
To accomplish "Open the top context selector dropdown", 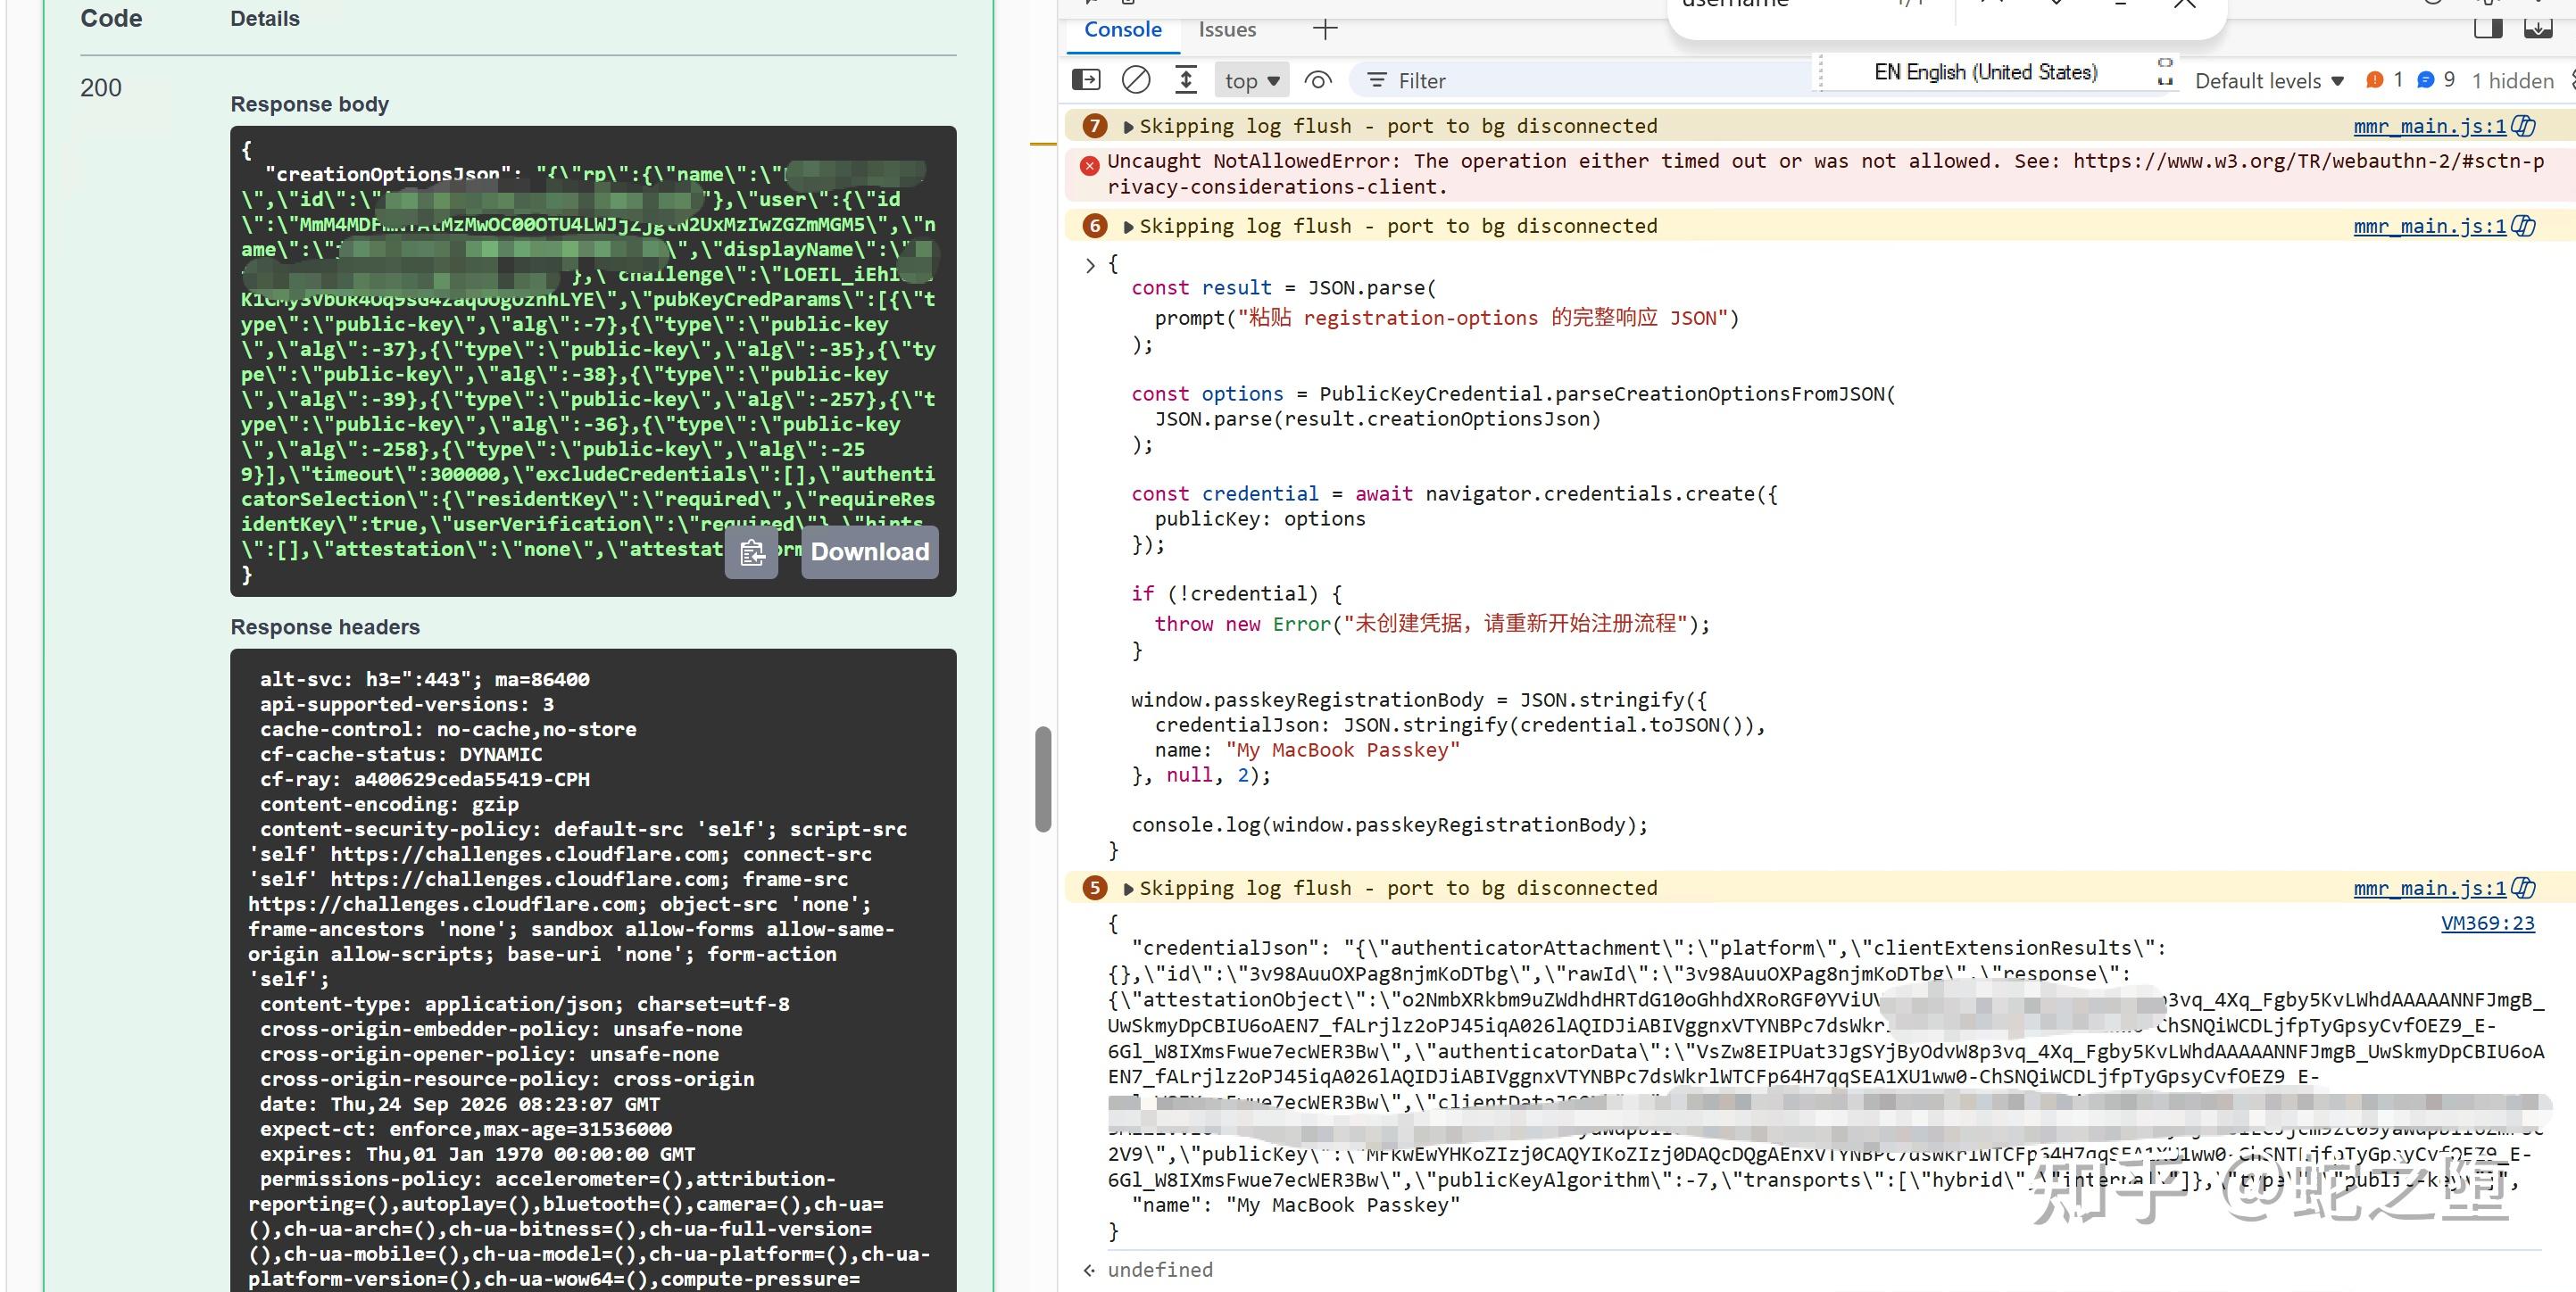I will [x=1252, y=81].
